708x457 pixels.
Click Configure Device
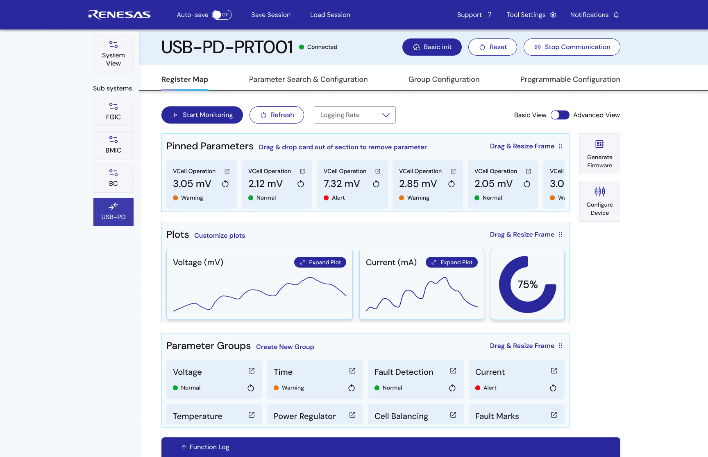600,201
